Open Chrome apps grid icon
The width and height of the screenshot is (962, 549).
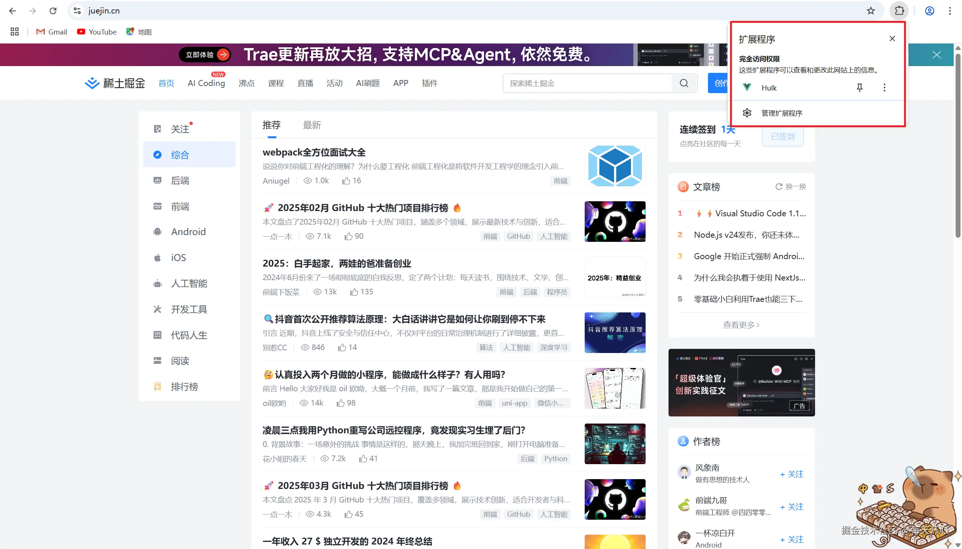click(15, 32)
